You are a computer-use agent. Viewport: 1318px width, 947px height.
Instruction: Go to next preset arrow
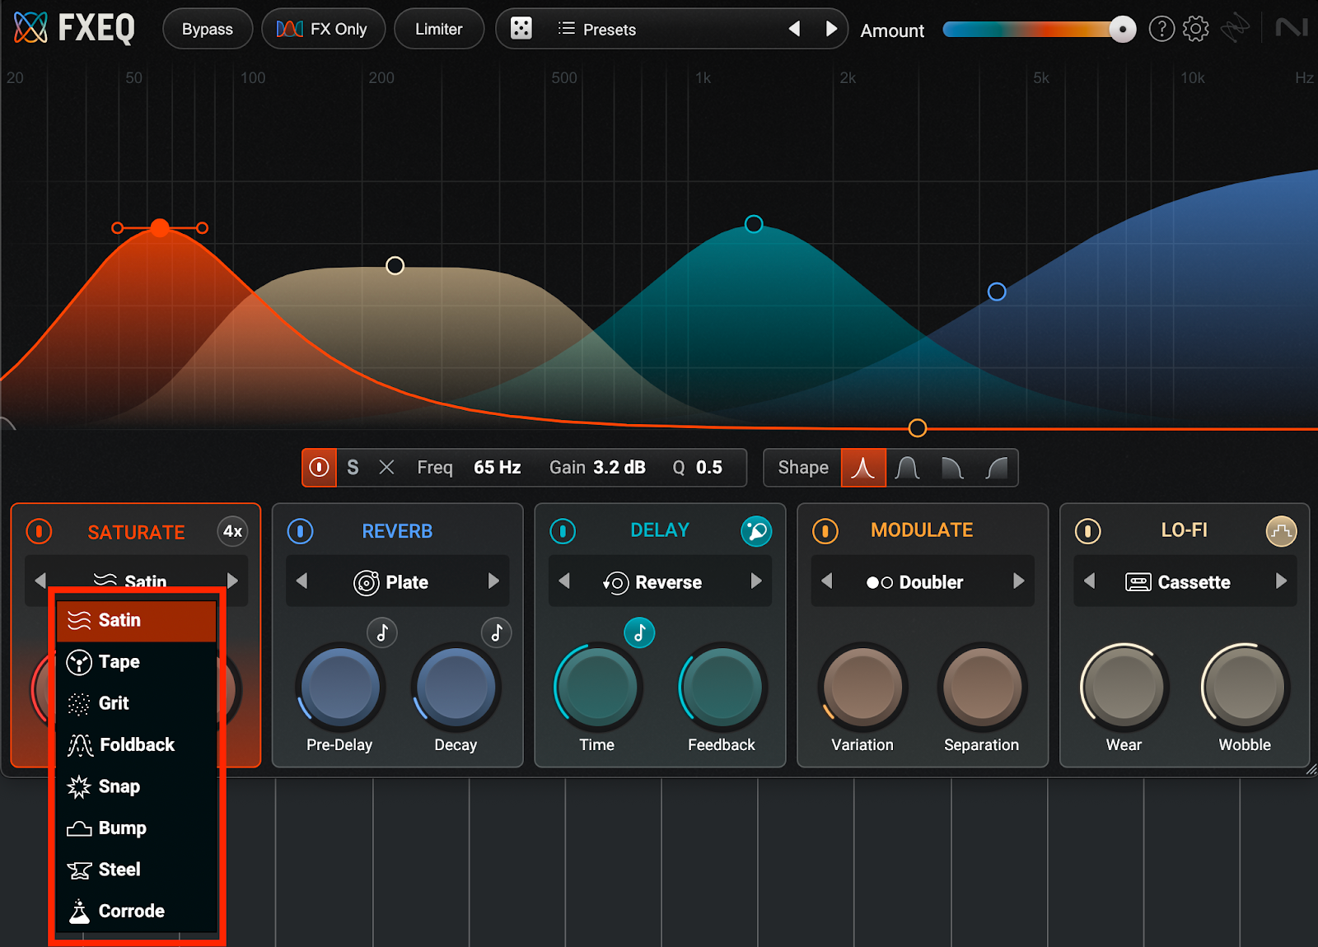coord(831,29)
